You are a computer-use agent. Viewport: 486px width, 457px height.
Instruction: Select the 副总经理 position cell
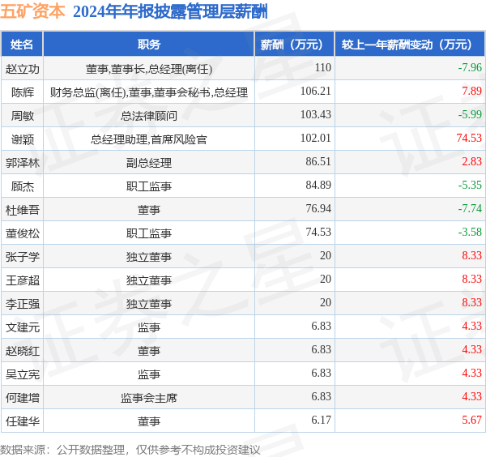coord(149,162)
